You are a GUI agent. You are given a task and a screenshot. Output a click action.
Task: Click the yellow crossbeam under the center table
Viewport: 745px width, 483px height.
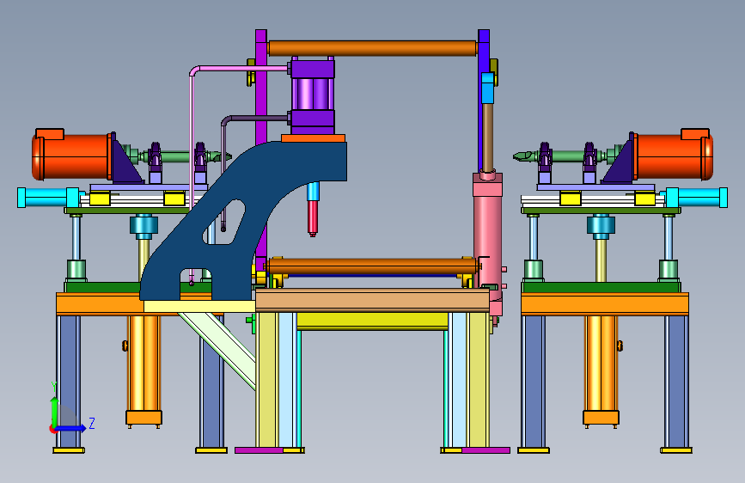pos(372,321)
